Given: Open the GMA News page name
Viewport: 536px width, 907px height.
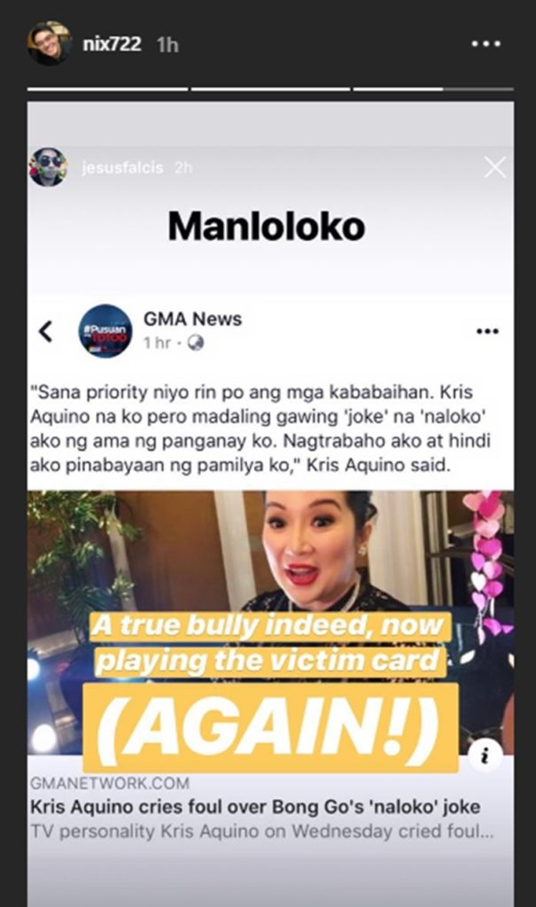Looking at the screenshot, I should click(x=193, y=319).
